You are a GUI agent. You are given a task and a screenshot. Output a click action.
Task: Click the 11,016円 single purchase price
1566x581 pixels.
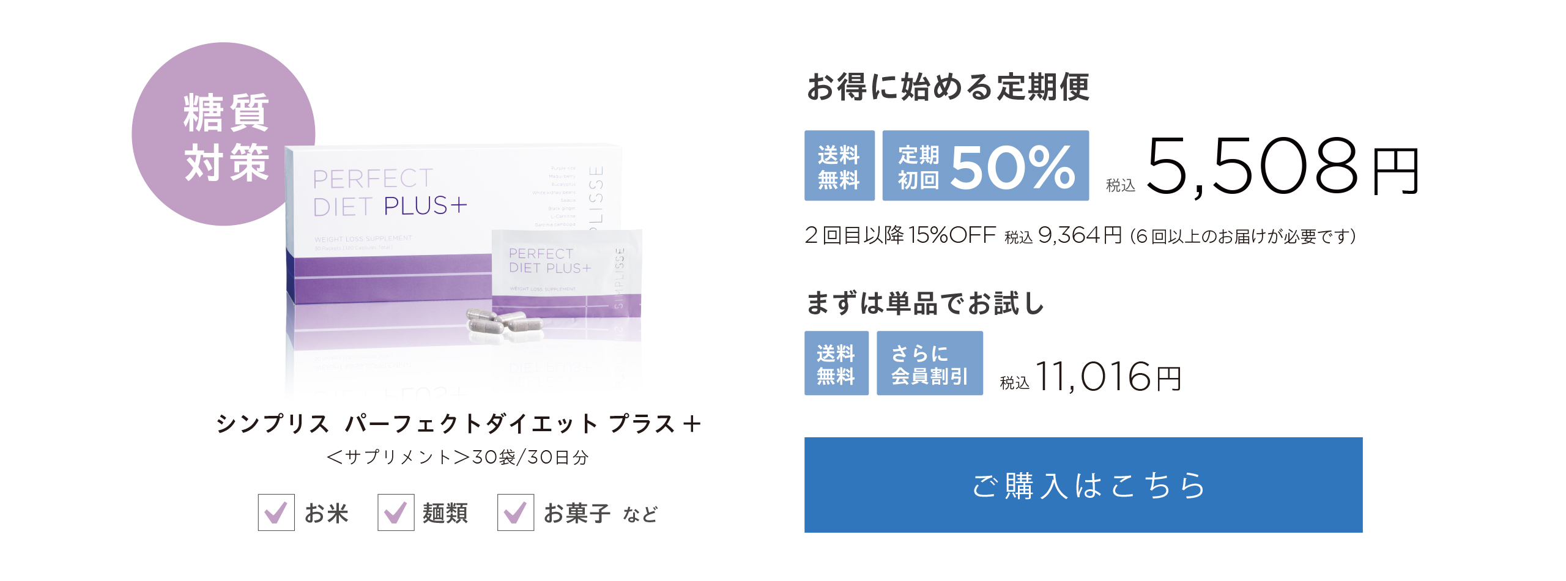[1108, 377]
